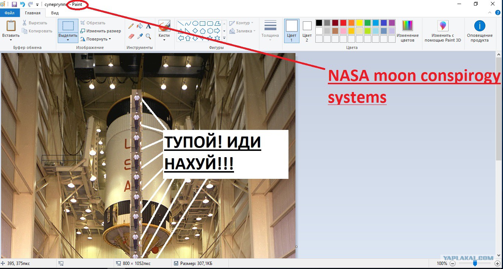Choose the oval shape
Viewport: 503px width, 269px height.
pos(195,23)
